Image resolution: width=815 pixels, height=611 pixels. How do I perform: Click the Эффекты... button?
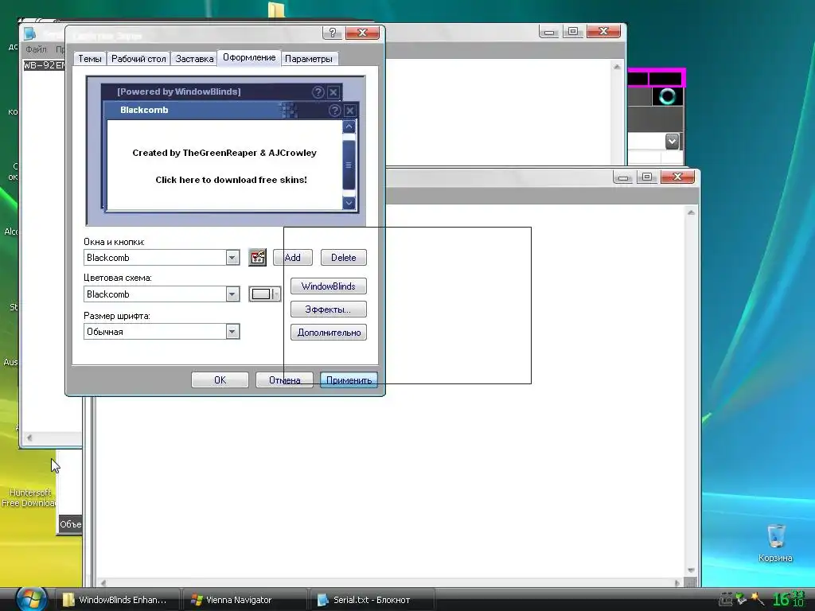[329, 309]
